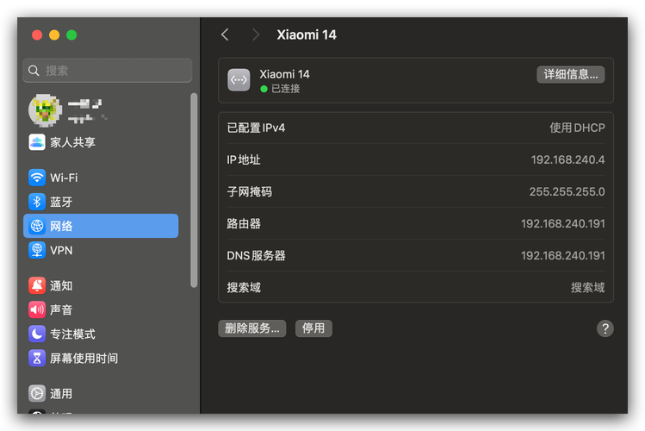Focus the 搜索 search field
Screen dimensions: 645x431
click(x=108, y=71)
